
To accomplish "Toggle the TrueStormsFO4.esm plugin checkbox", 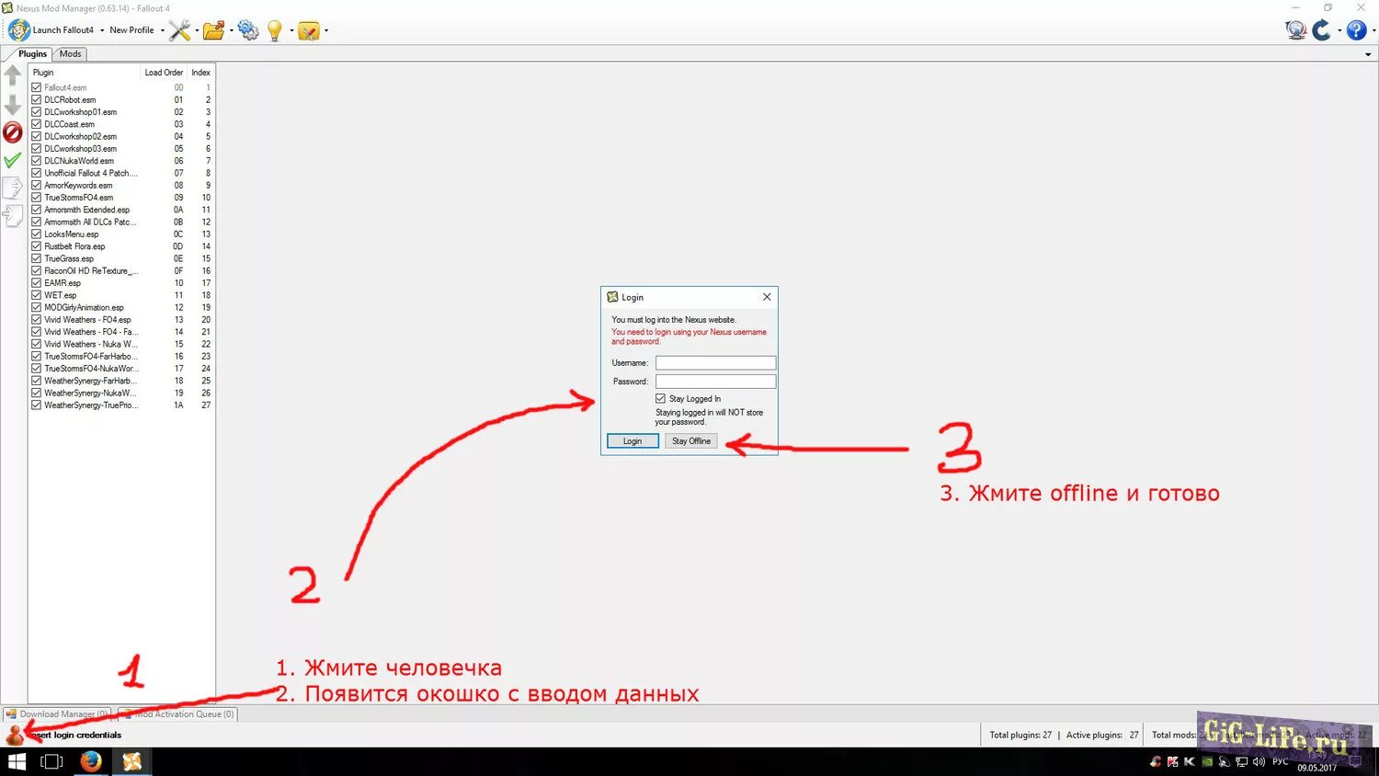I will (x=37, y=198).
